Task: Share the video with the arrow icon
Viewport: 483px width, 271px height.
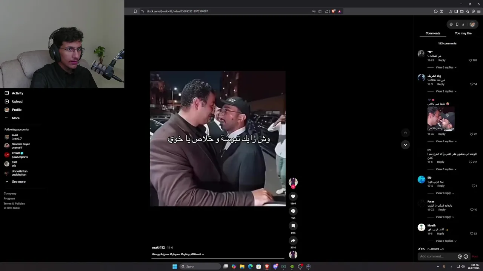Action: [293, 241]
